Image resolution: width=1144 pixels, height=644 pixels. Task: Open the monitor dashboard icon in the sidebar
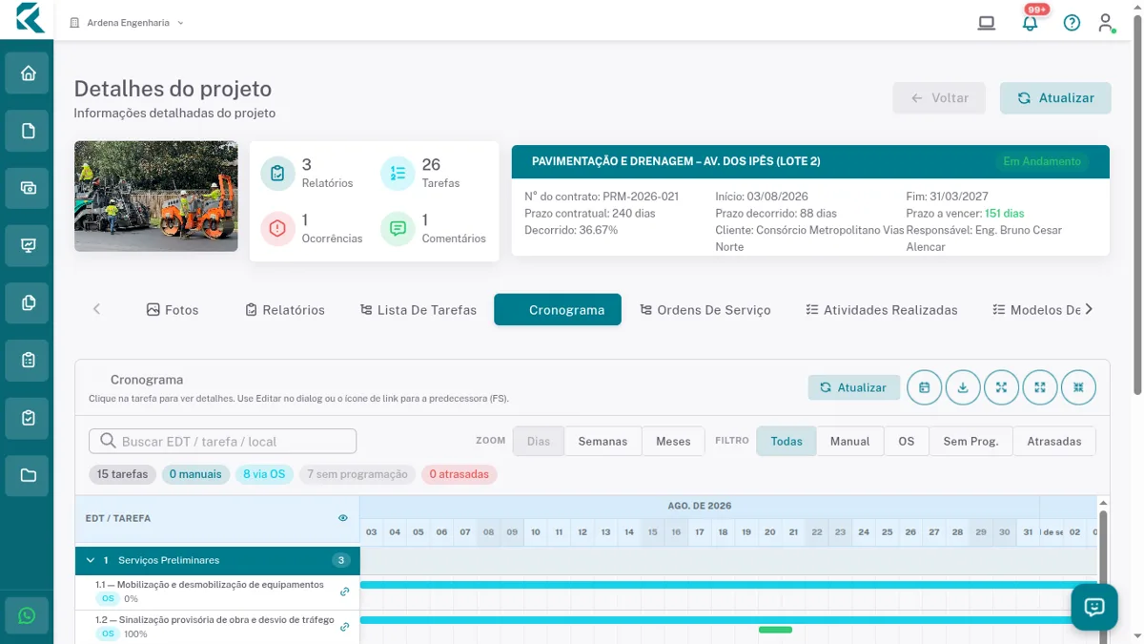(x=28, y=245)
